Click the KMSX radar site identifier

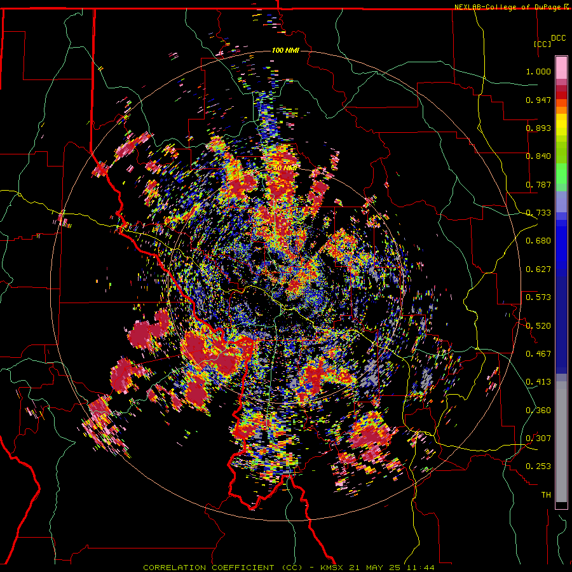(x=333, y=568)
